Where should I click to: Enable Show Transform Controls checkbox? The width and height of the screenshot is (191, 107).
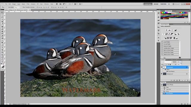coord(22,7)
